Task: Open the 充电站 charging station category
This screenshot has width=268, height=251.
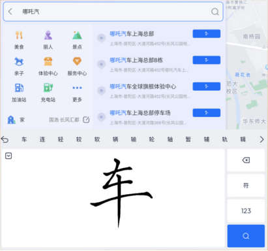Action: [x=48, y=93]
